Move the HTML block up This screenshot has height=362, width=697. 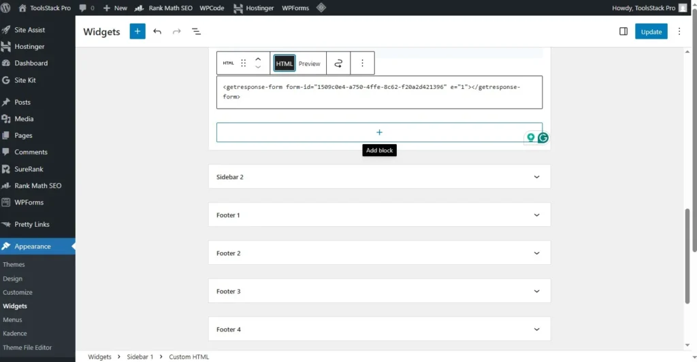[258, 58]
